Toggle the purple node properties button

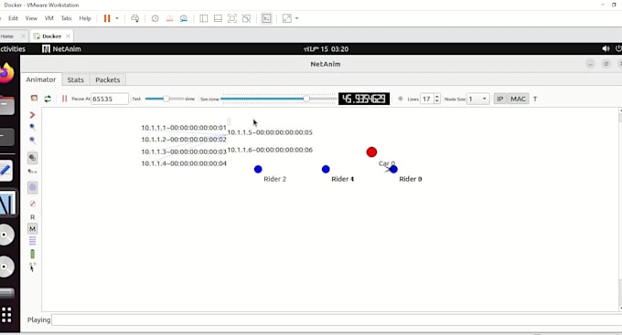[x=33, y=188]
